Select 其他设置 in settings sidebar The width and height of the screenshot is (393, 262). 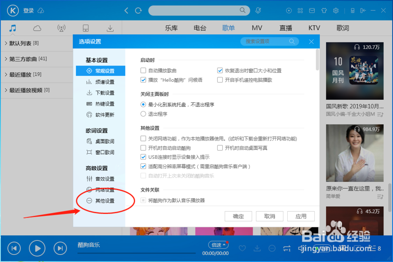pos(101,201)
